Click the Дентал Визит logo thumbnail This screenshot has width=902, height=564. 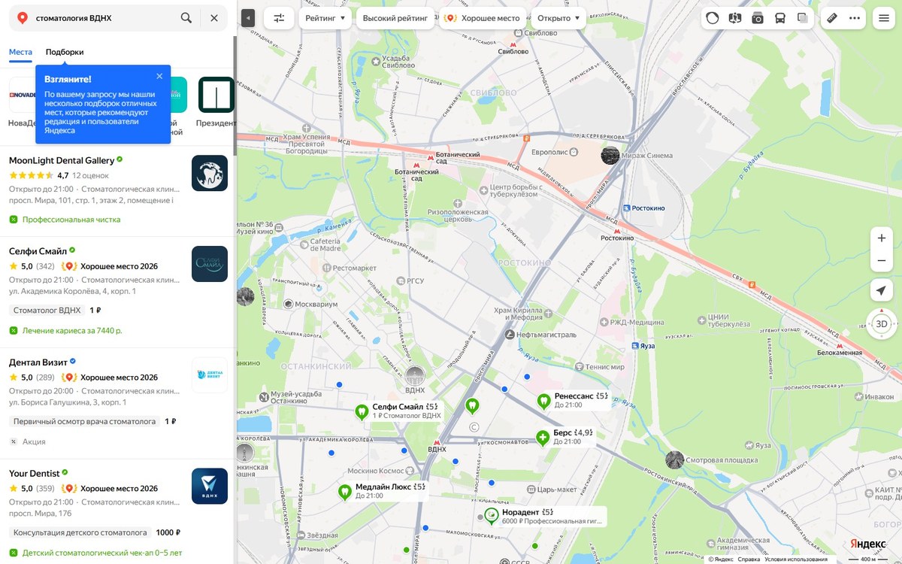tap(210, 374)
